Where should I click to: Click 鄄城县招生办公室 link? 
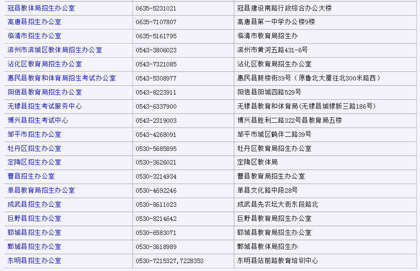click(34, 247)
